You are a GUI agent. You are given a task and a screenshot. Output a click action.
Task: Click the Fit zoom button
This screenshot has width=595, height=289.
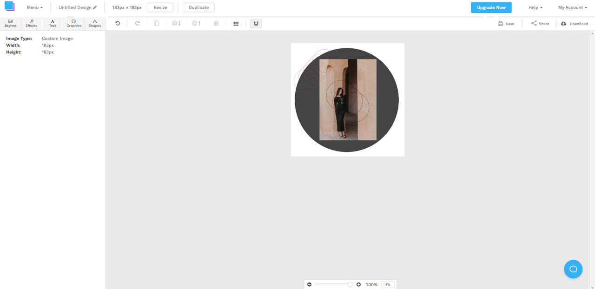[x=388, y=284]
